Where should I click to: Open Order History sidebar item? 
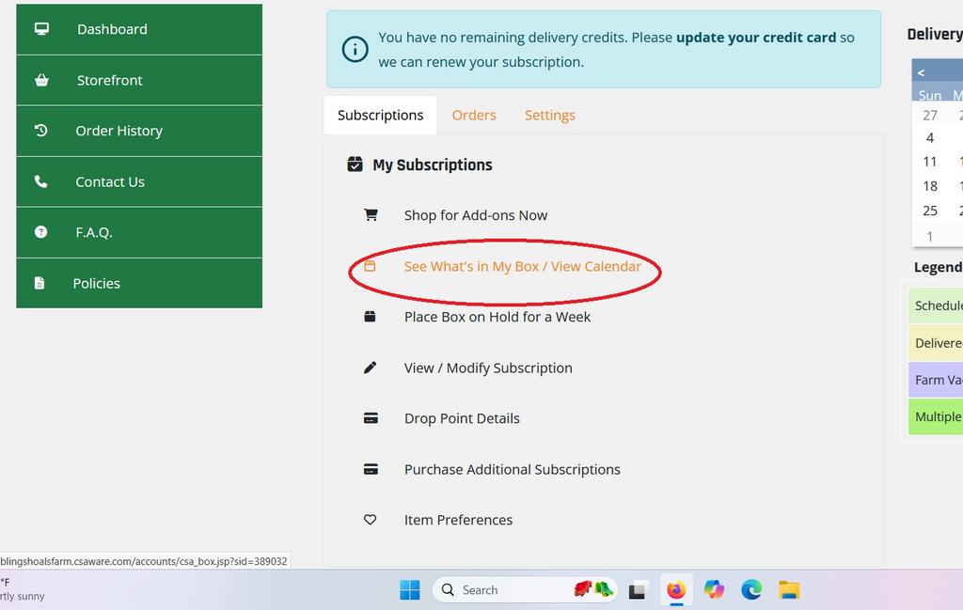click(x=139, y=131)
